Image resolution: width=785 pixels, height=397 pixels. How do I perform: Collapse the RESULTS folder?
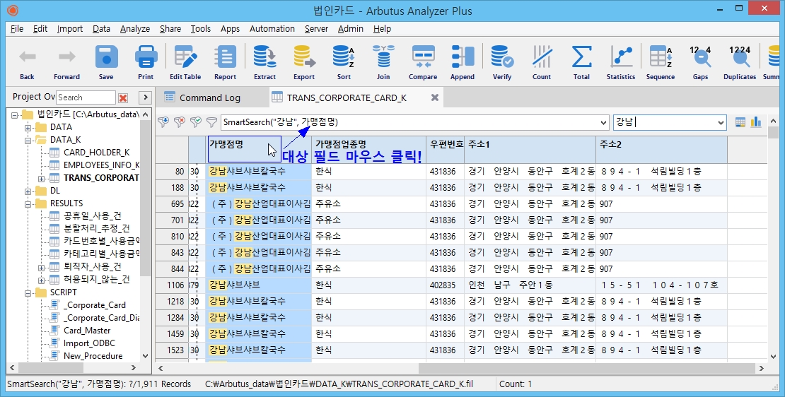pos(28,203)
